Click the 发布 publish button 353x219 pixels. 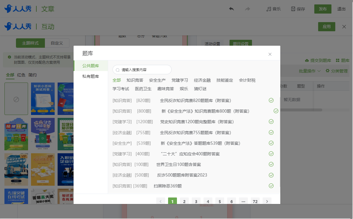point(323,9)
